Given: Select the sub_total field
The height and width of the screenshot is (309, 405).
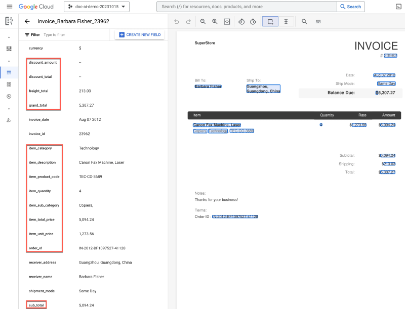Looking at the screenshot, I should tap(36, 305).
